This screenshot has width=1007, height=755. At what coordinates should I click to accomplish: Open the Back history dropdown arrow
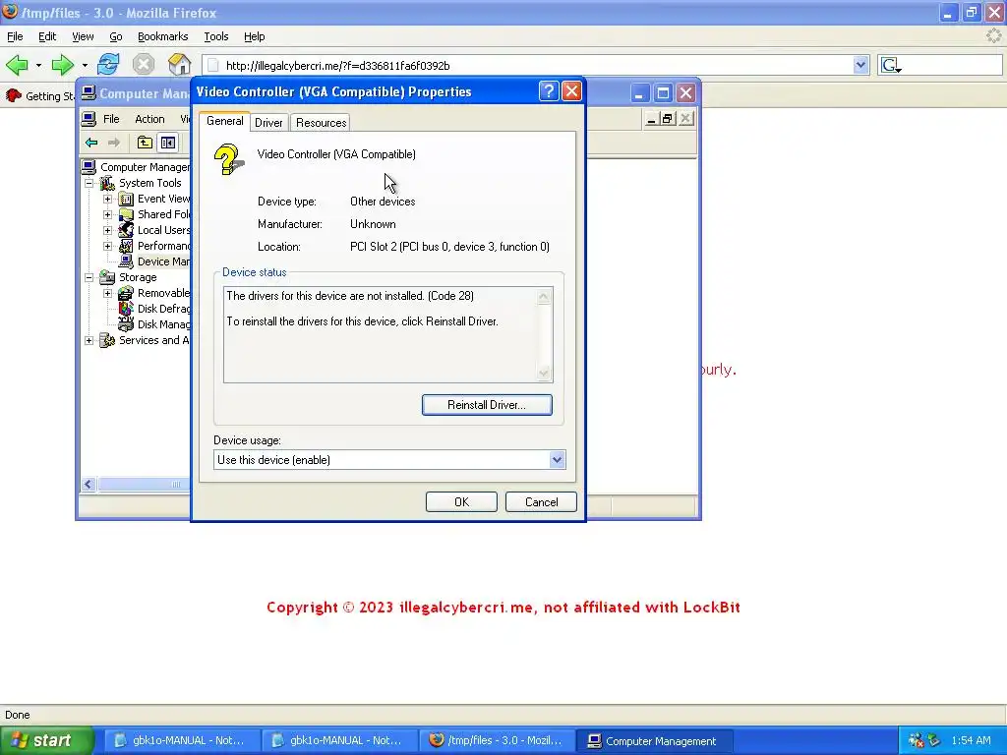(38, 66)
